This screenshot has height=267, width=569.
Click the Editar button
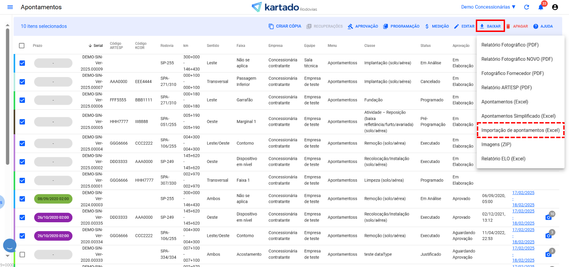click(x=464, y=26)
